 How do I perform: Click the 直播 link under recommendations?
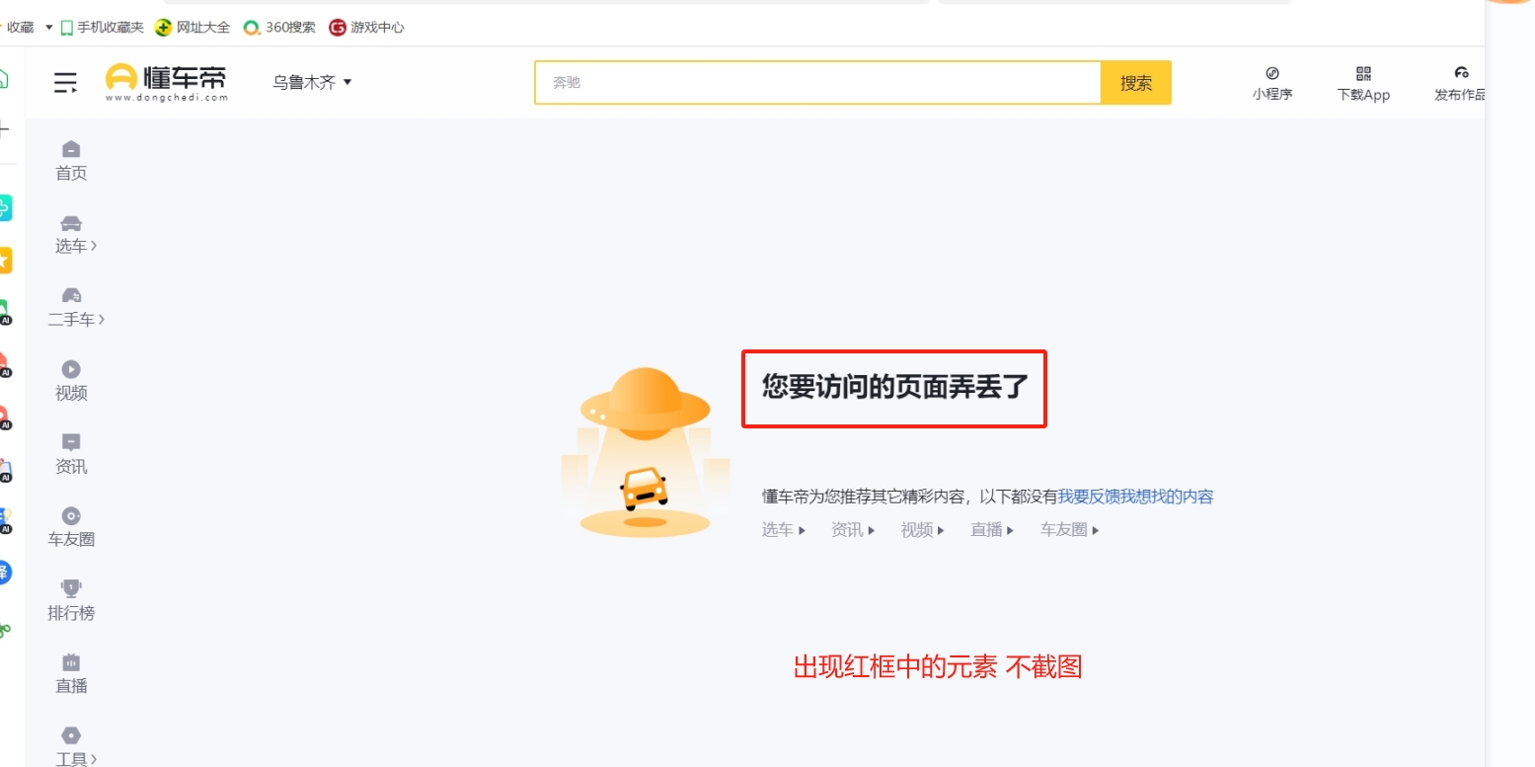991,530
